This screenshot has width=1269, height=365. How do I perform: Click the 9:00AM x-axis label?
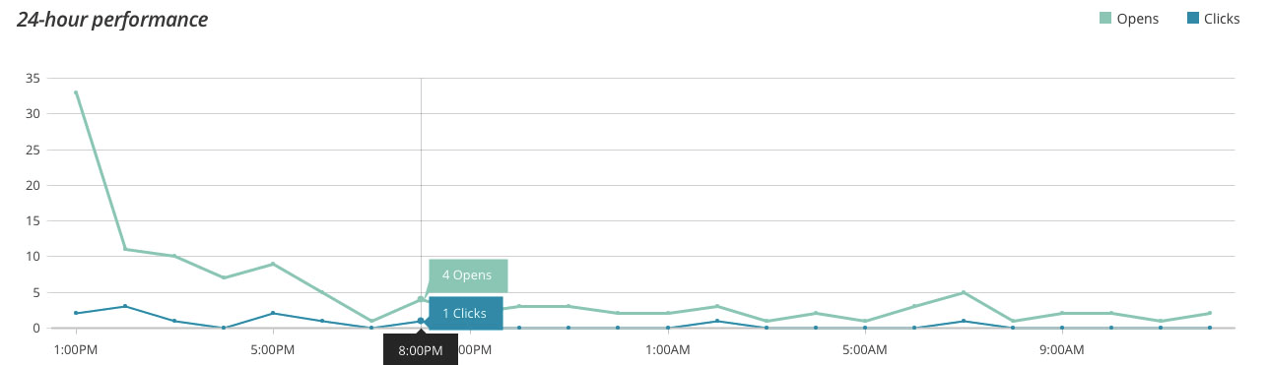tap(1062, 349)
